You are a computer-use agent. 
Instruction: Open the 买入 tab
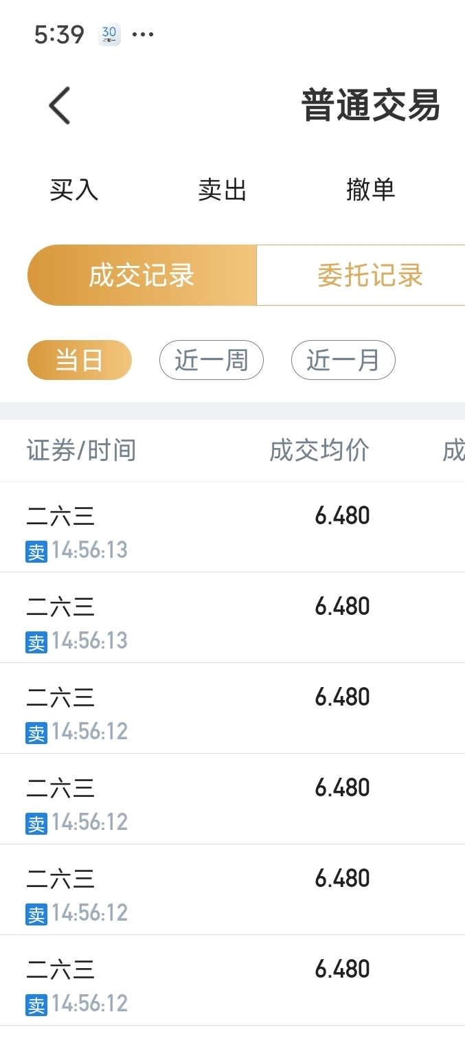pos(74,190)
